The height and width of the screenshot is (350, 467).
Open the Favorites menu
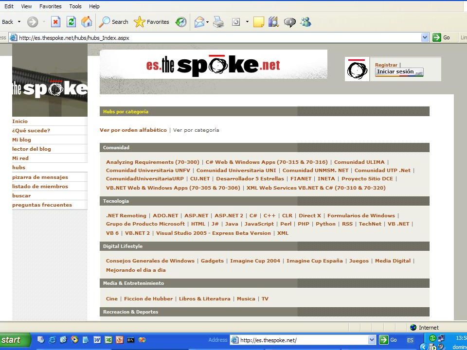click(50, 6)
